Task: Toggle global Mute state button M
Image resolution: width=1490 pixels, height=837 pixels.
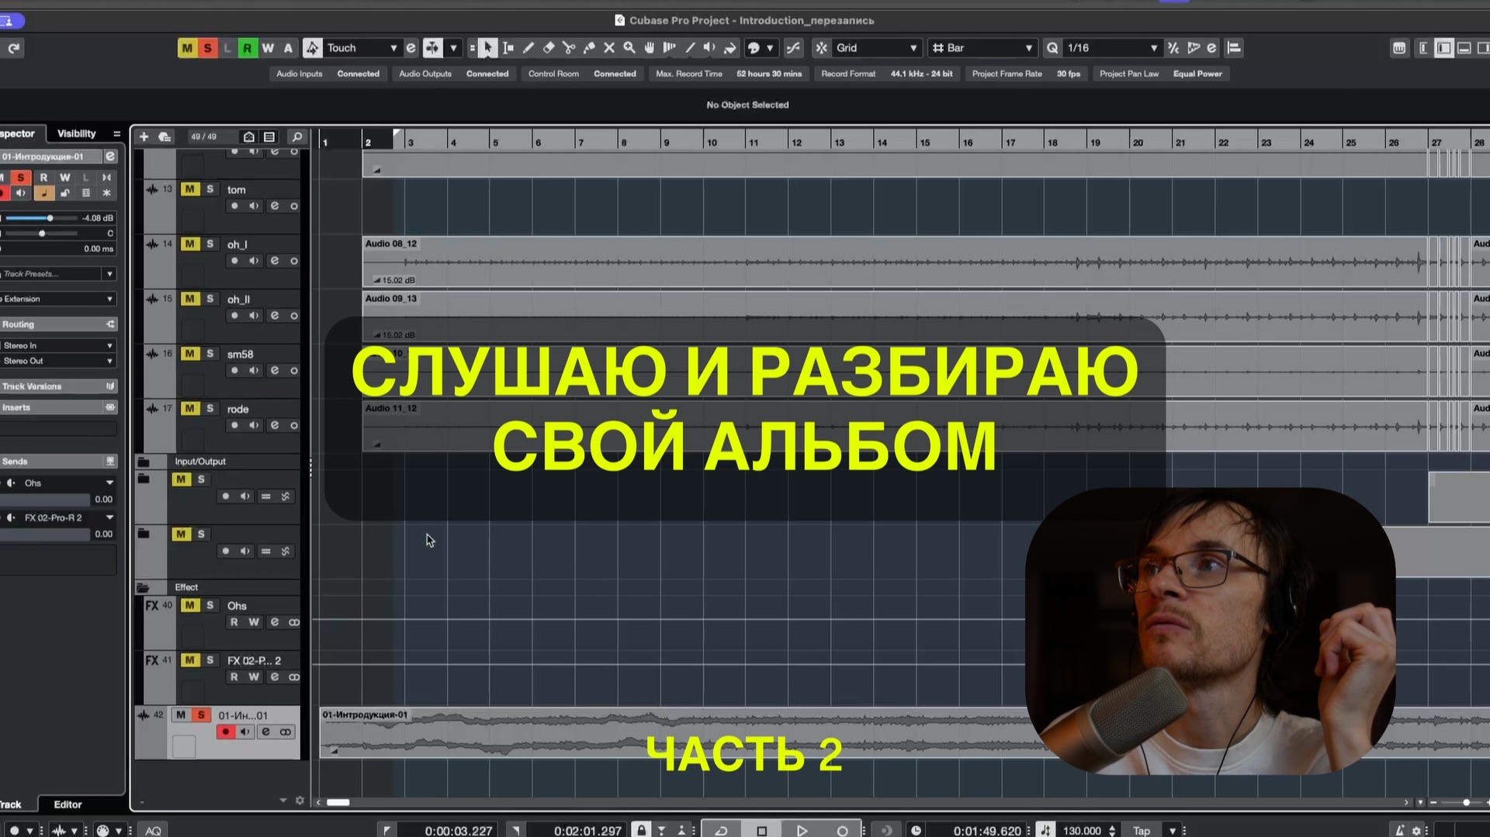Action: (187, 48)
